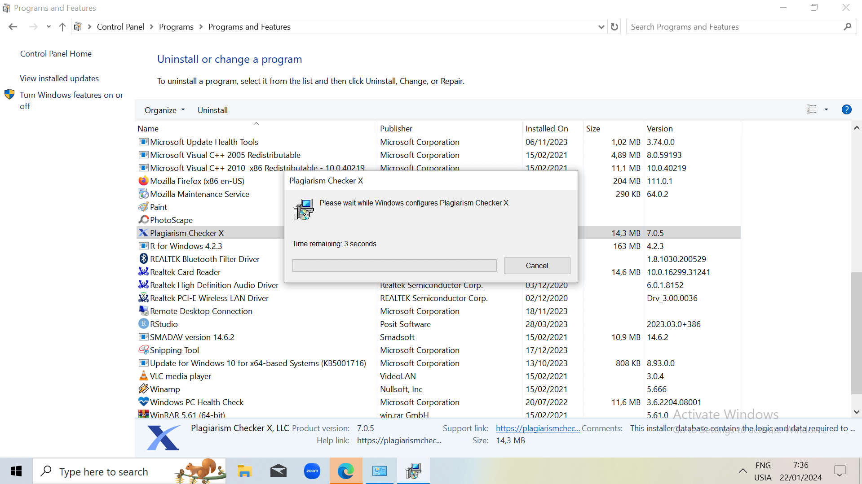Select the Winamp program icon
Viewport: 862px width, 484px height.
pos(143,389)
